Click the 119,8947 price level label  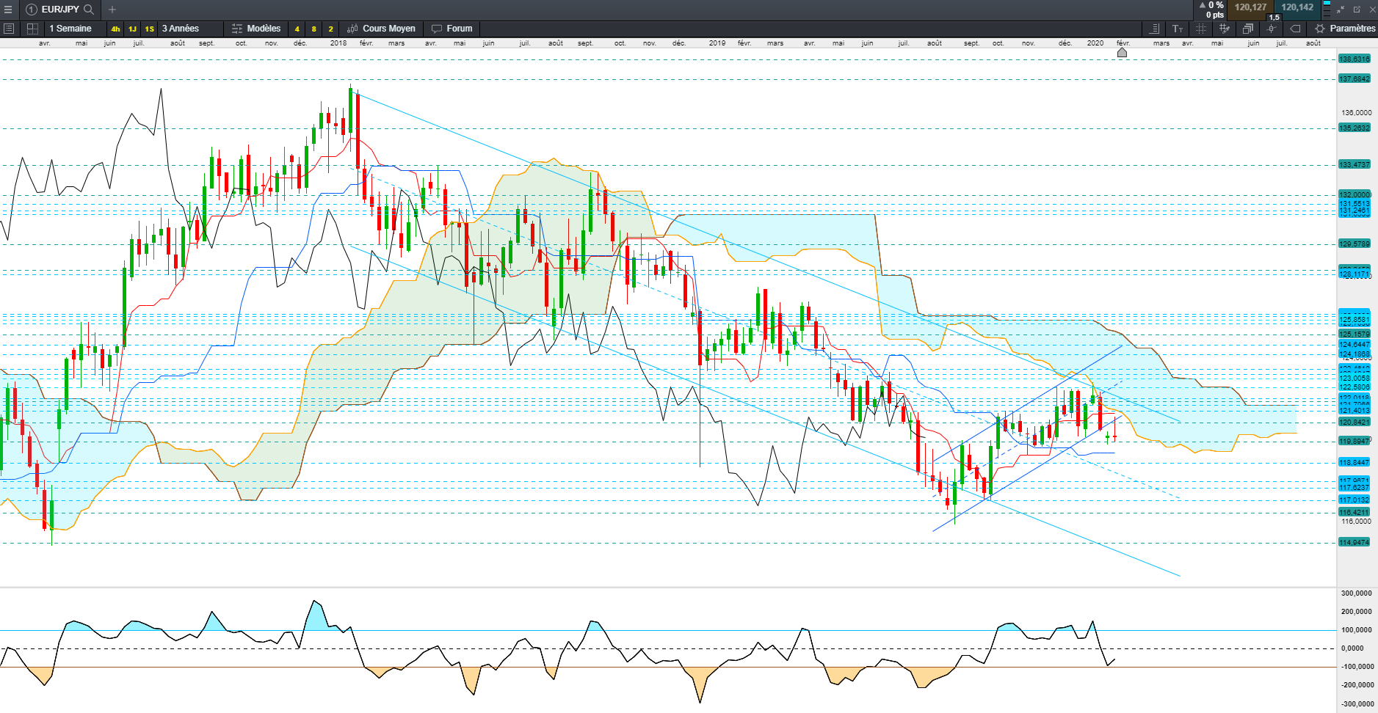point(1355,441)
